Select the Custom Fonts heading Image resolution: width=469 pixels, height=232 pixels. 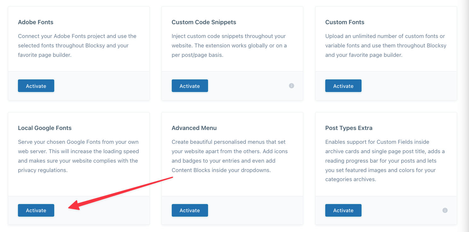[345, 22]
